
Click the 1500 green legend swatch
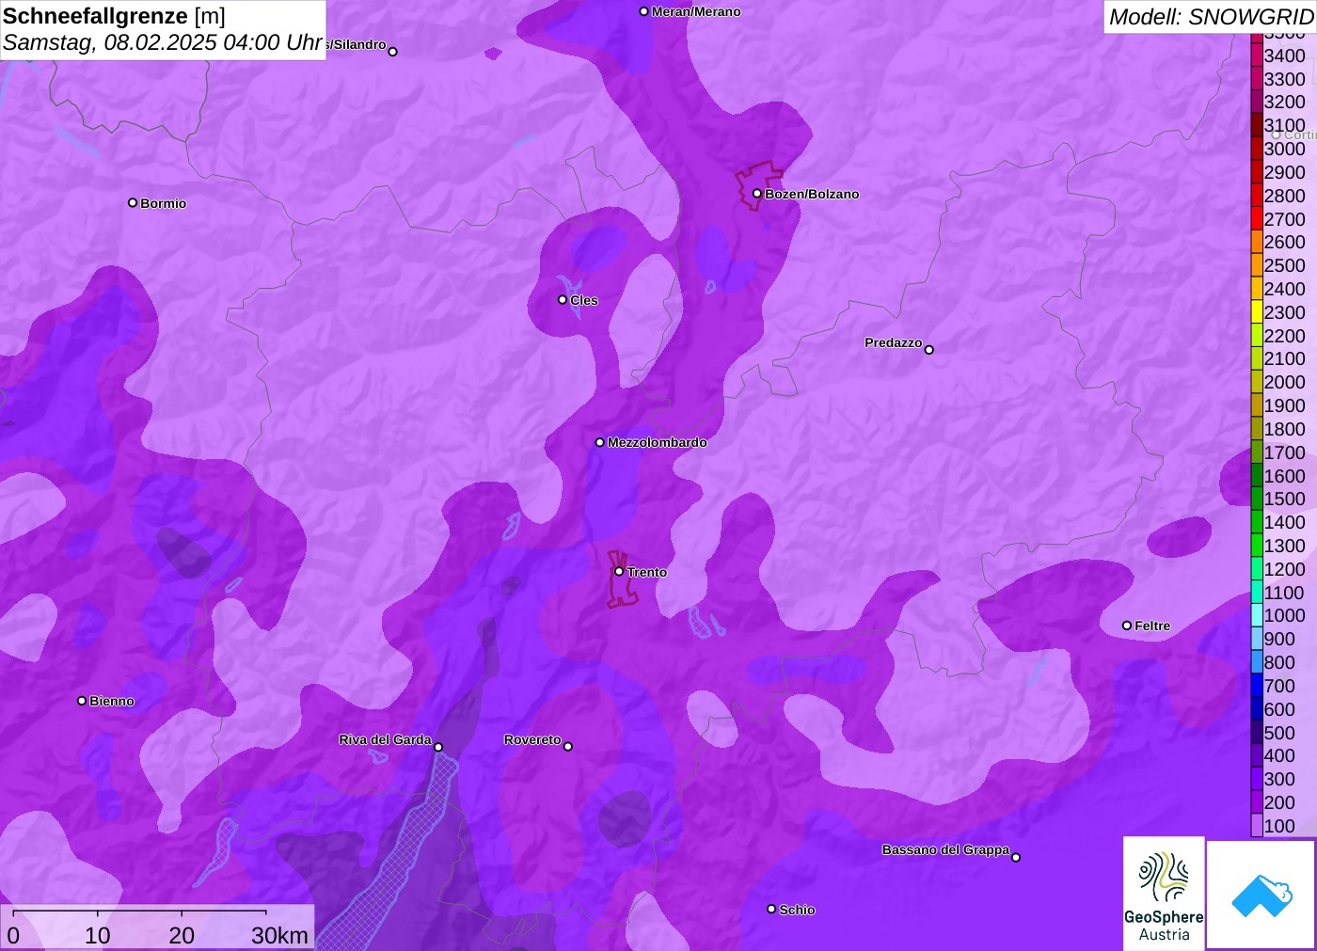pyautogui.click(x=1257, y=499)
